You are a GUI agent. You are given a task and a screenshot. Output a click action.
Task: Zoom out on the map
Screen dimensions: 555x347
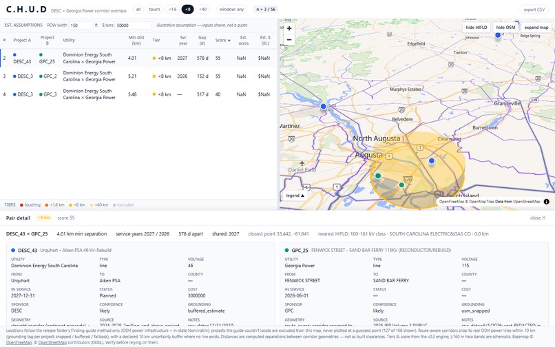289,40
